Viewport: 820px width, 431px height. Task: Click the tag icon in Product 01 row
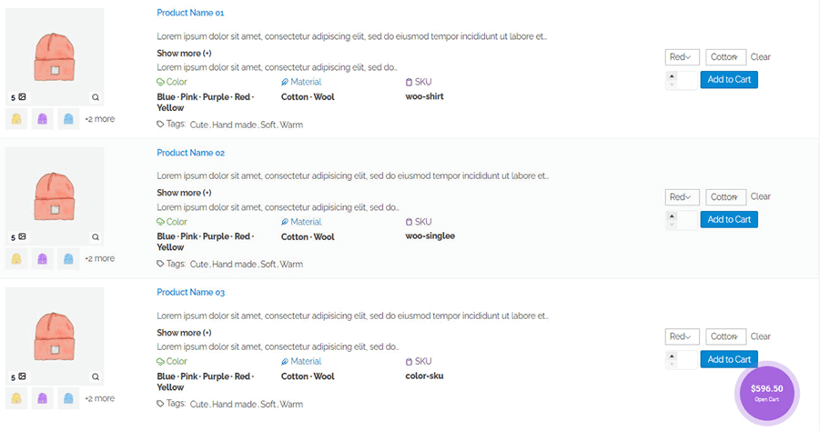pyautogui.click(x=161, y=125)
